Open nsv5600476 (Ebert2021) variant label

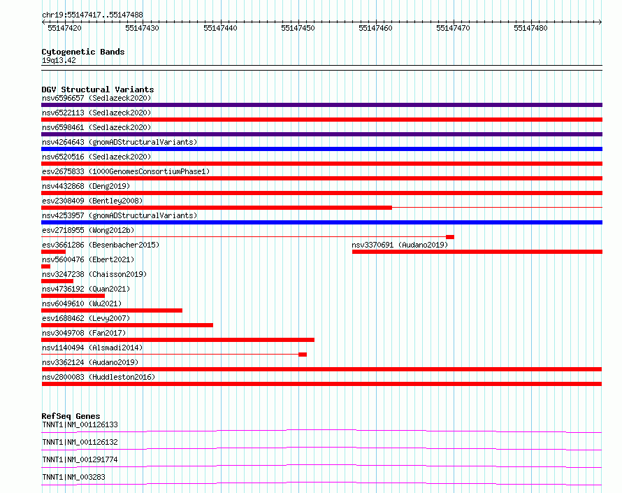coord(88,259)
